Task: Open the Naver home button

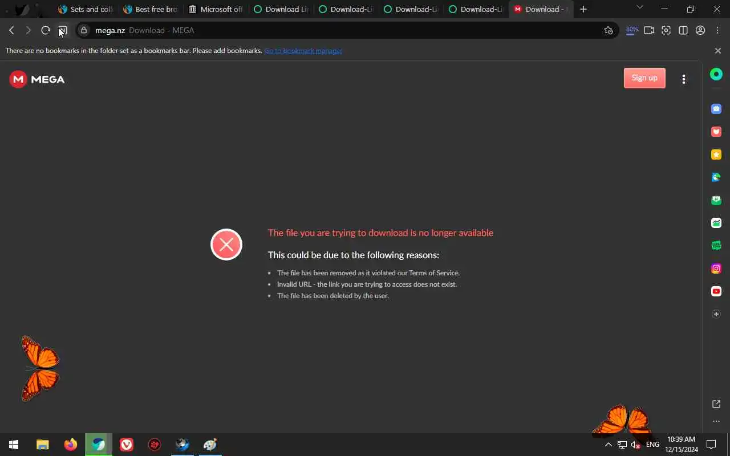Action: 63,30
